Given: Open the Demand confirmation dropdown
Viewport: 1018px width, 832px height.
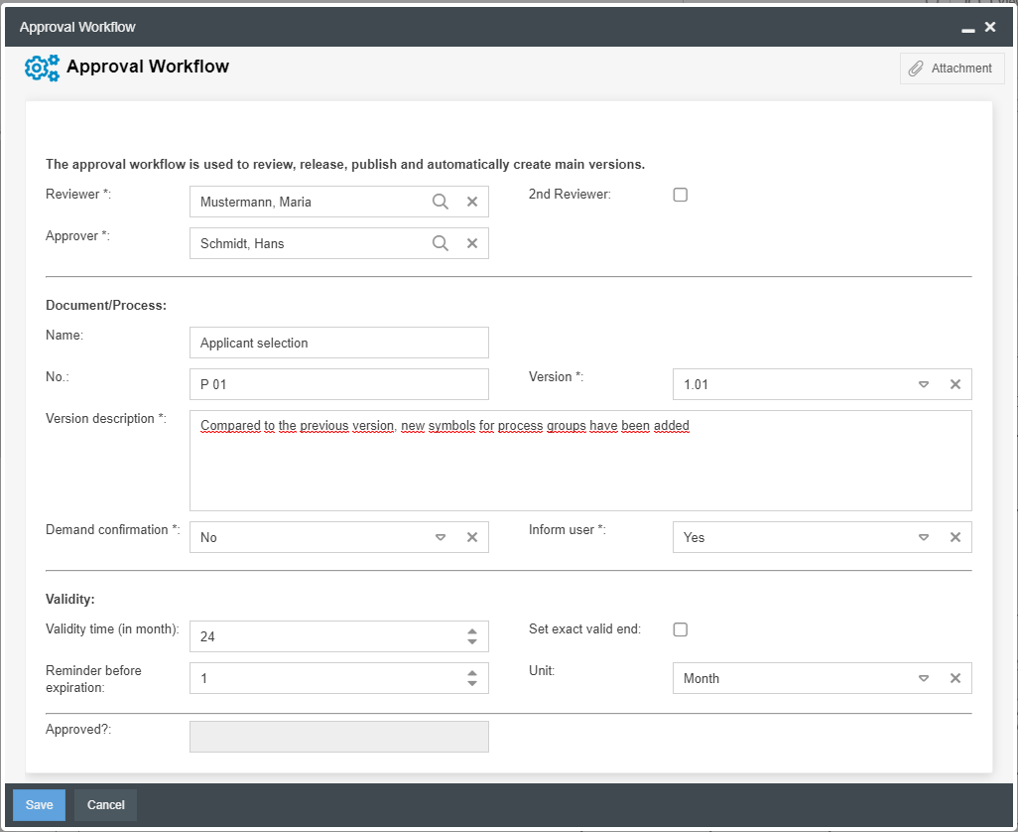Looking at the screenshot, I should coord(441,537).
